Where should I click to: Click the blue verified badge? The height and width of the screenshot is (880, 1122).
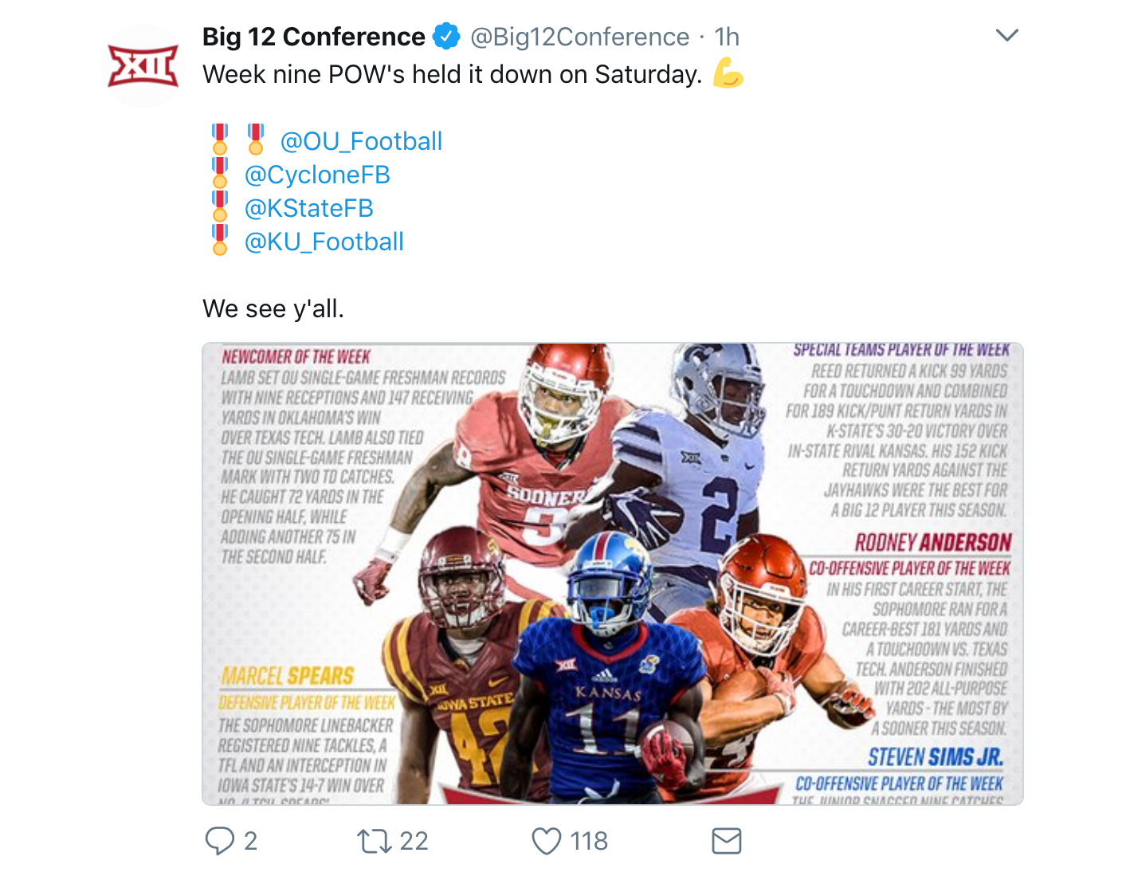pos(446,37)
